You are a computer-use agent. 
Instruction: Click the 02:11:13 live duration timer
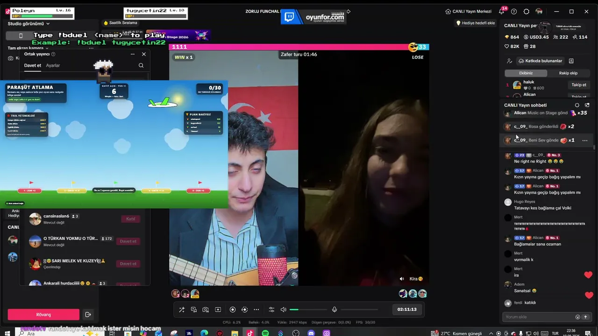point(407,309)
